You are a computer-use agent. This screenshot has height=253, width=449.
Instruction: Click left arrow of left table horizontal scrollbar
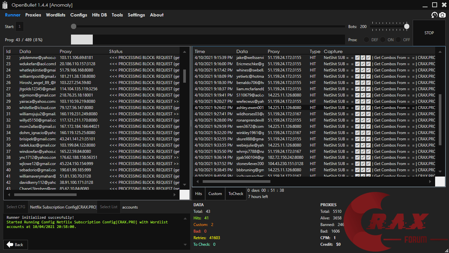[x=9, y=195]
